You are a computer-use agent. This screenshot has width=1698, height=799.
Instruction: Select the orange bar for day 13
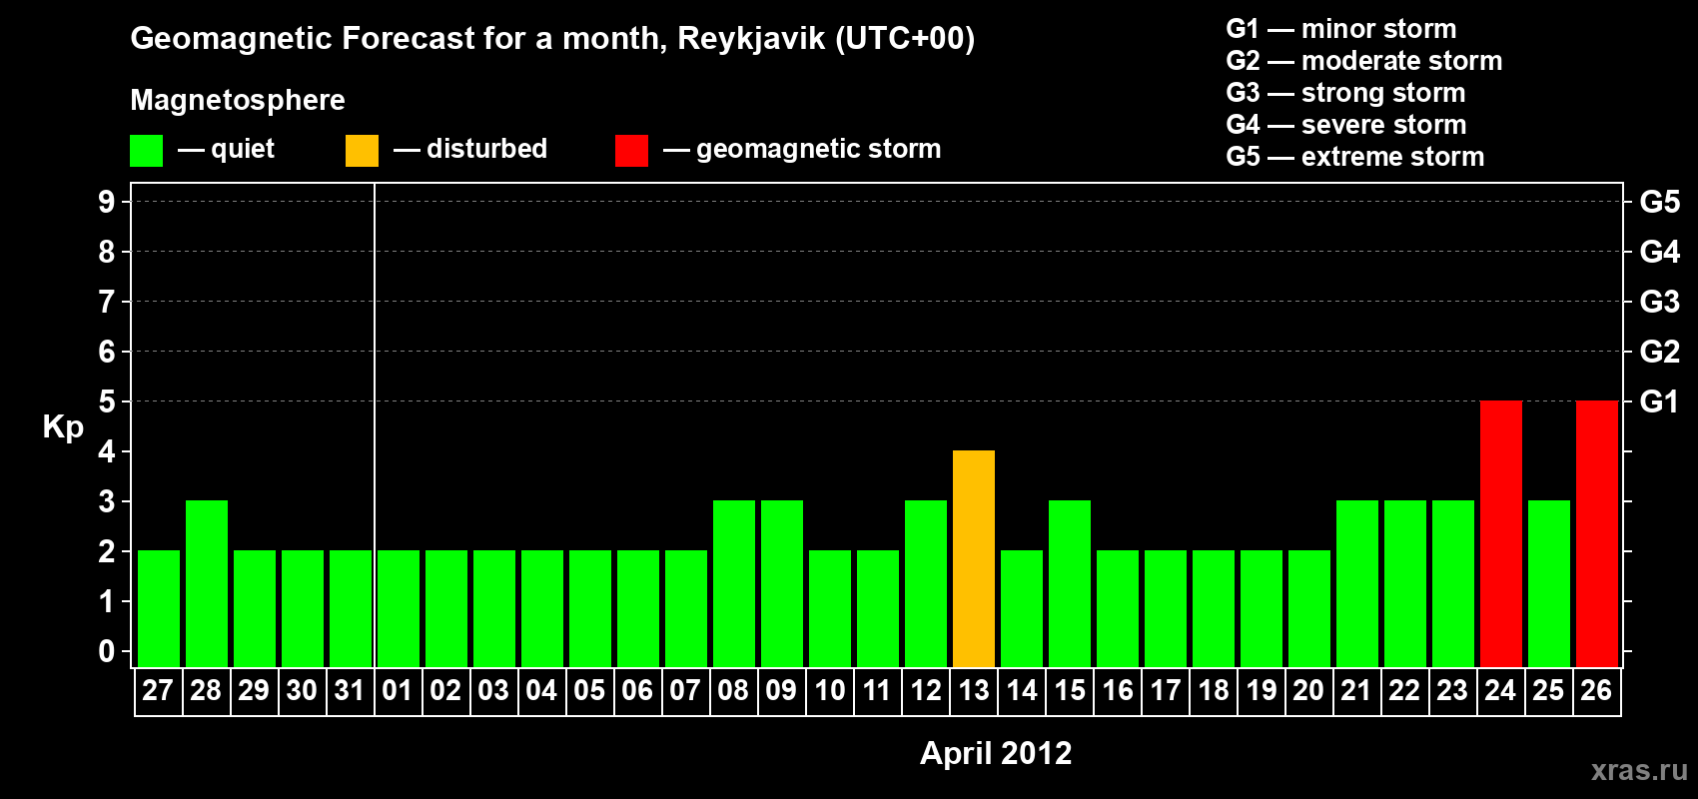coord(974,558)
